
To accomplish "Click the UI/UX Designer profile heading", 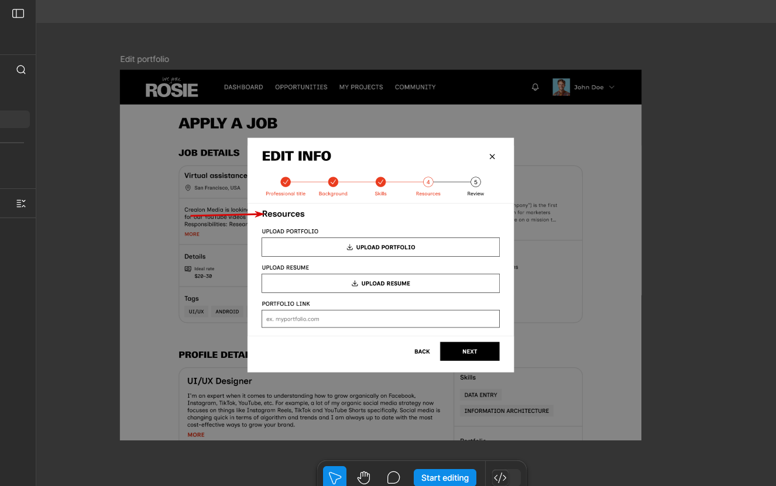I will click(219, 381).
